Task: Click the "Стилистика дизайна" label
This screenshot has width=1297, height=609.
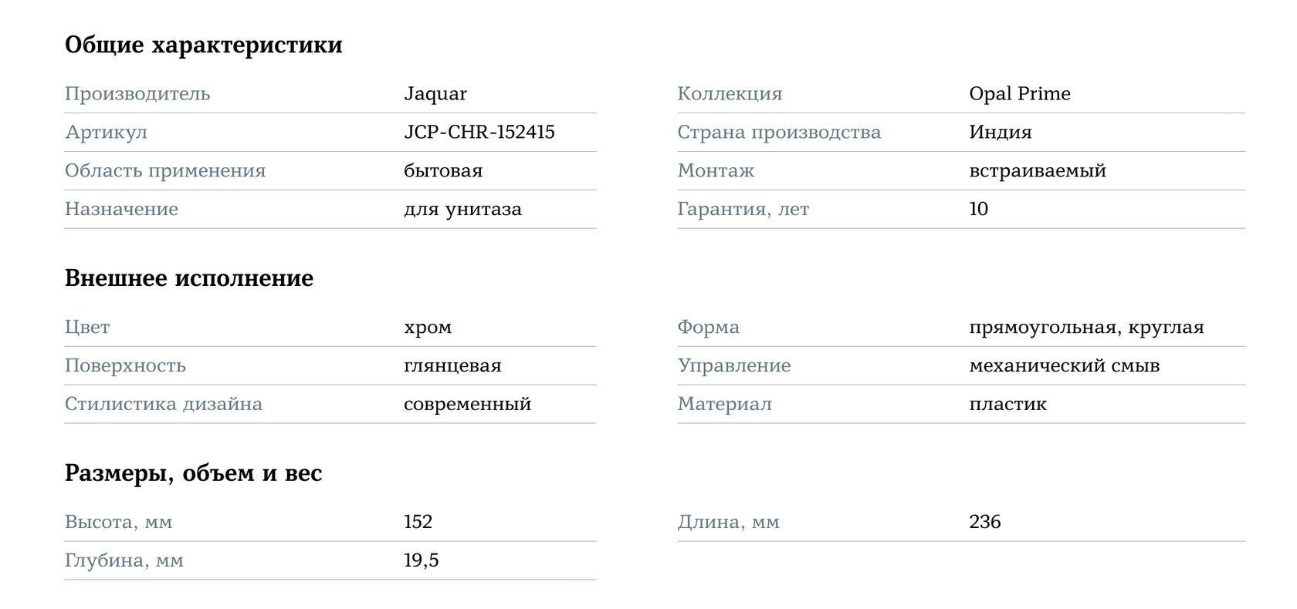Action: click(x=163, y=405)
